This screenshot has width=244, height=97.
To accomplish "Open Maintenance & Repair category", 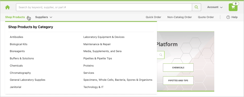I will [x=97, y=44].
